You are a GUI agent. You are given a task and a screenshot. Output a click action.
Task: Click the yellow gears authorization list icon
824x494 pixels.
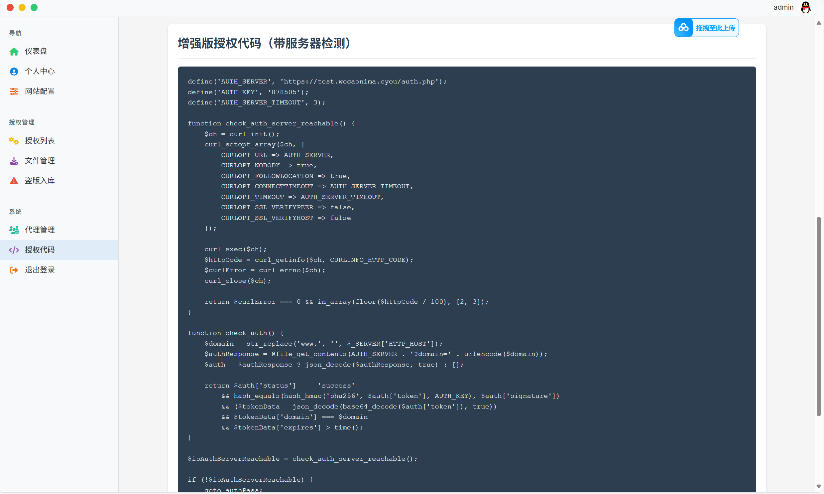[x=14, y=141]
